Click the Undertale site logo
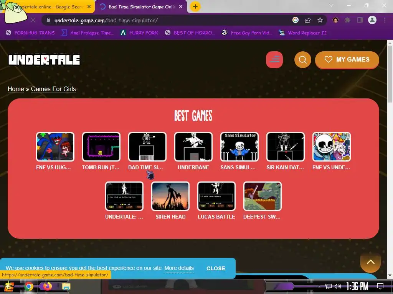 click(44, 60)
